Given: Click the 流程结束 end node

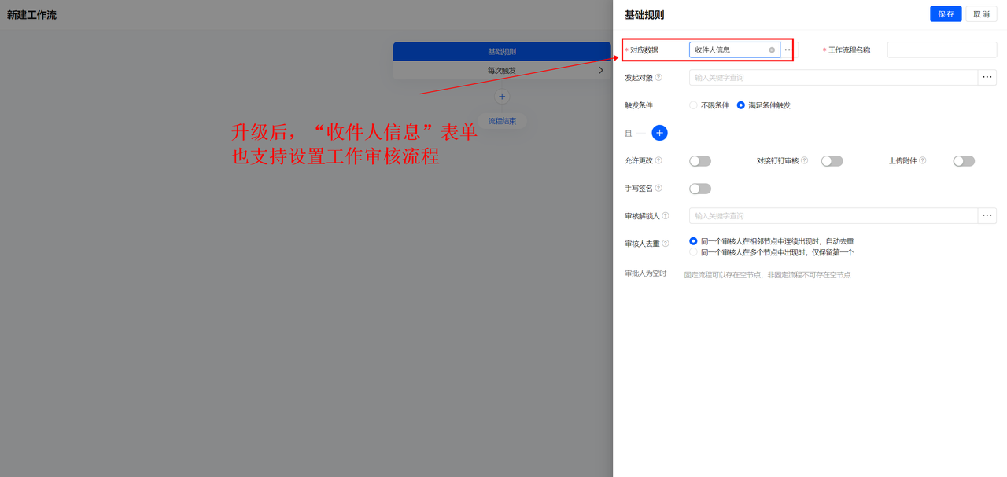Looking at the screenshot, I should (502, 121).
